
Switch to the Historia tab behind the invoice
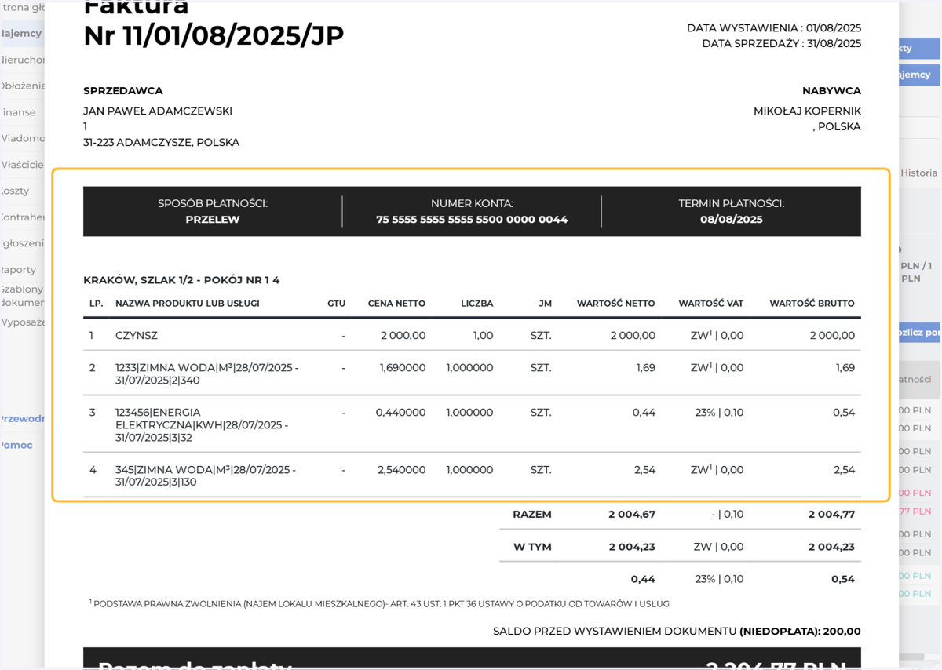(918, 173)
